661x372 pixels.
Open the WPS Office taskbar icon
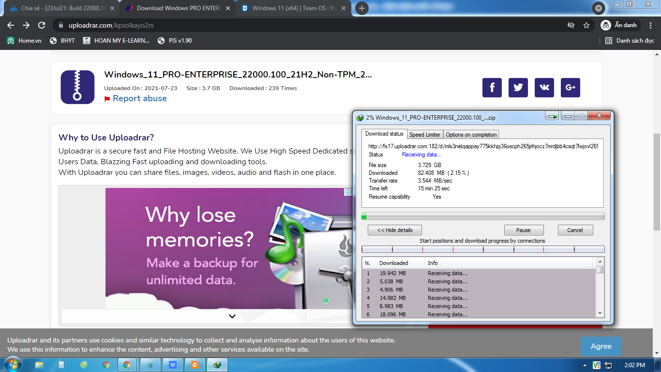pyautogui.click(x=173, y=365)
